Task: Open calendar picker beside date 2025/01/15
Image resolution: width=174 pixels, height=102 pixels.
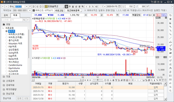Action: 119,7
